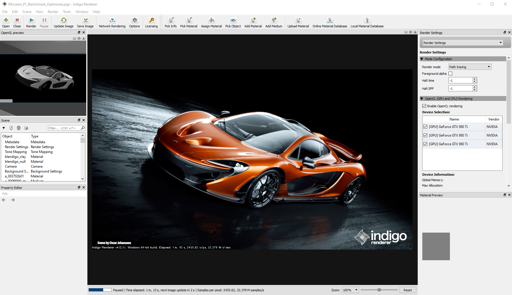Open the Tools menu
The width and height of the screenshot is (512, 295).
[x=67, y=12]
